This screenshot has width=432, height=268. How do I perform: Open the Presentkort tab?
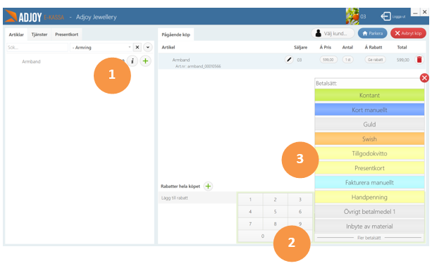click(x=67, y=34)
